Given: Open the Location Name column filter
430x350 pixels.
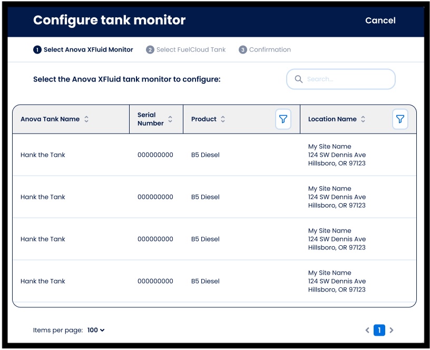Looking at the screenshot, I should [400, 119].
